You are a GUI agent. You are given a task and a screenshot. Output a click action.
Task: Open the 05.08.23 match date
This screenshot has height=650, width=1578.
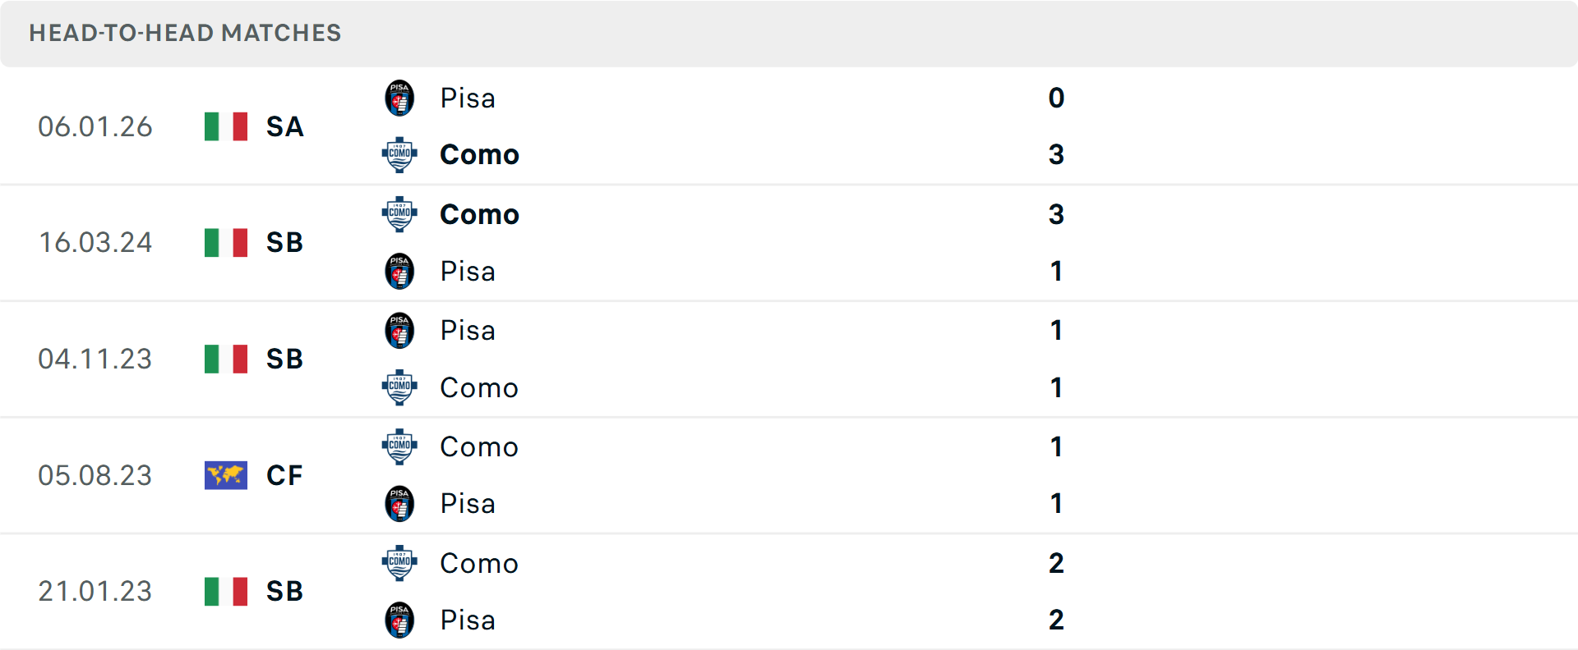(x=95, y=475)
